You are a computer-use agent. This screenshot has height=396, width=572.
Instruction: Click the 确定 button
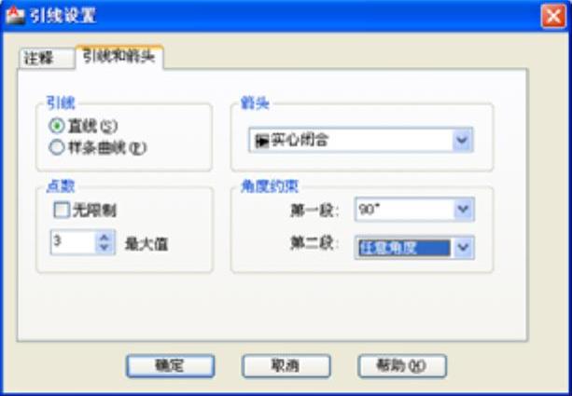click(x=171, y=366)
